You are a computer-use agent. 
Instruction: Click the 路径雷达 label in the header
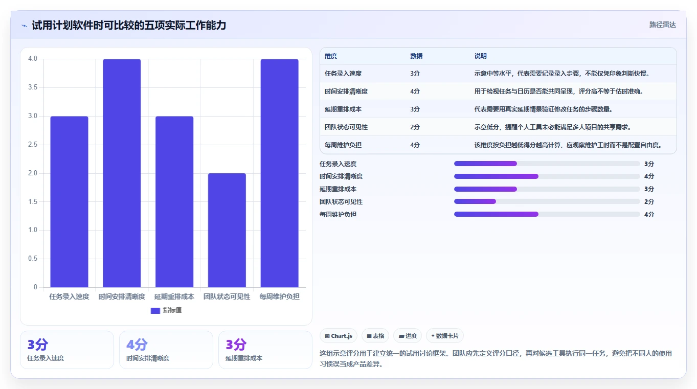coord(663,25)
